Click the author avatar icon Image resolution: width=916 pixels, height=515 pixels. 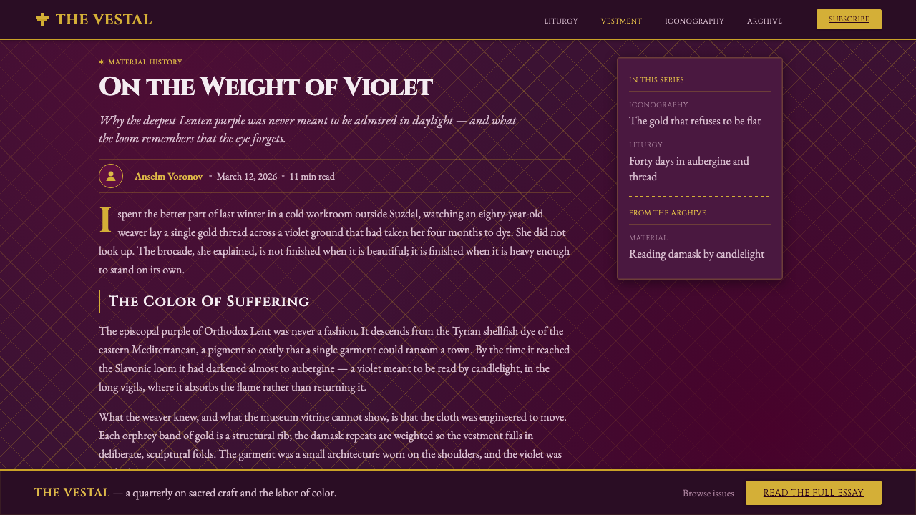click(x=111, y=176)
